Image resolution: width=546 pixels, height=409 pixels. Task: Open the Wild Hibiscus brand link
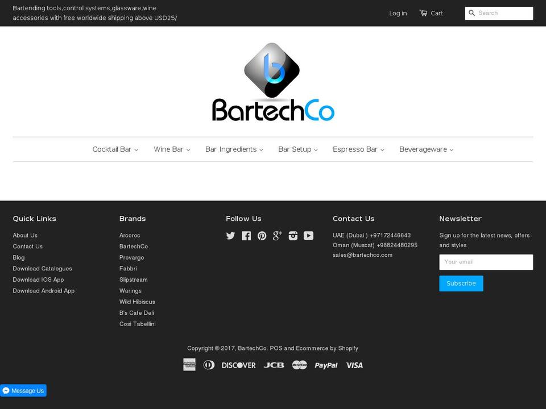137,302
